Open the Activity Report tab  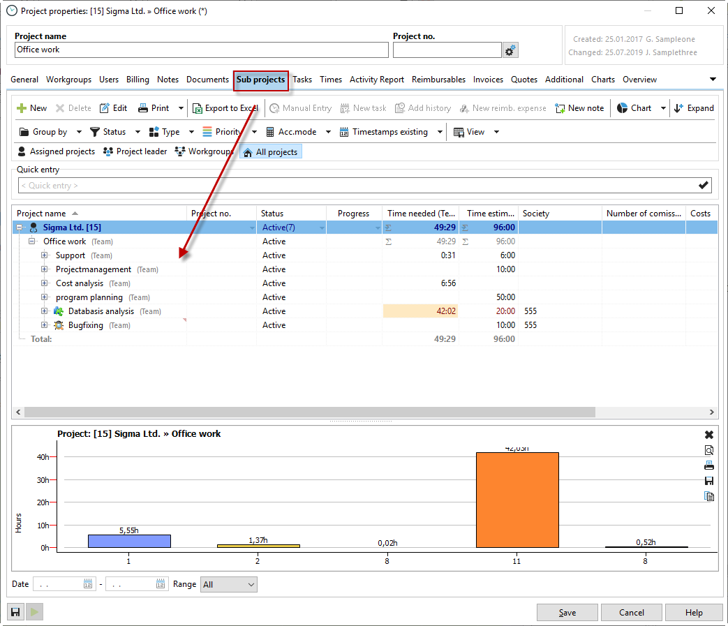coord(376,80)
